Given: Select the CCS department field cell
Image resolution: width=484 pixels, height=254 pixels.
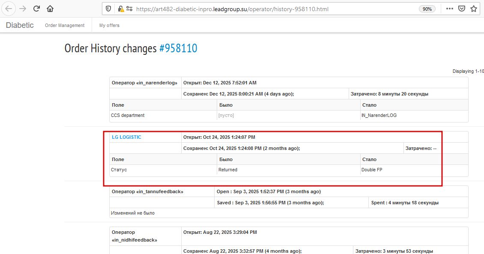Looking at the screenshot, I should pos(163,115).
